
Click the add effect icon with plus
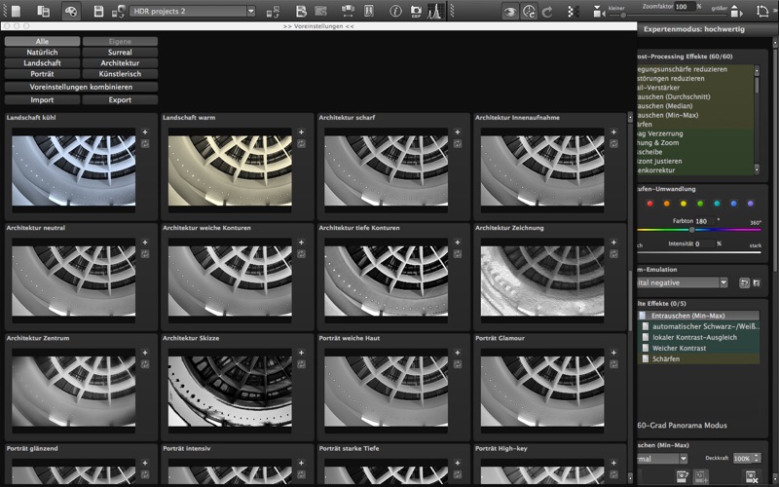tap(700, 477)
